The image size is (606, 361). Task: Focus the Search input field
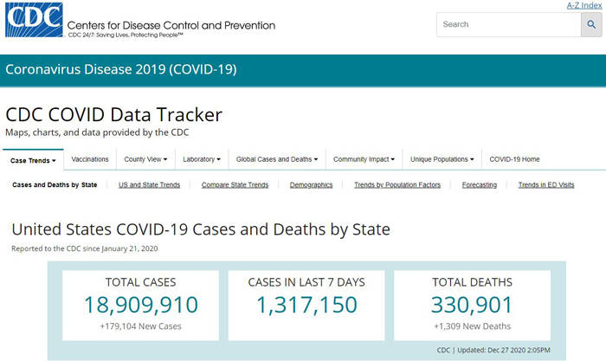pos(509,24)
